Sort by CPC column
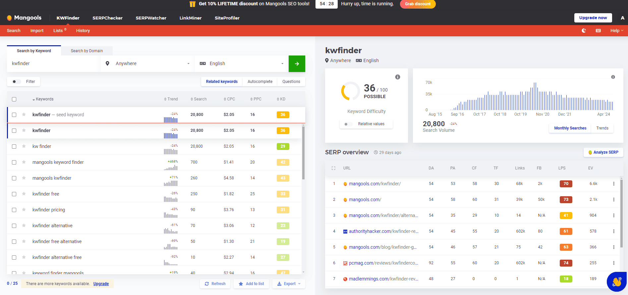 pos(229,99)
